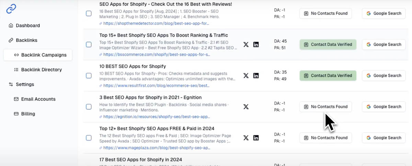Open X profile for Egnition row

click(246, 107)
